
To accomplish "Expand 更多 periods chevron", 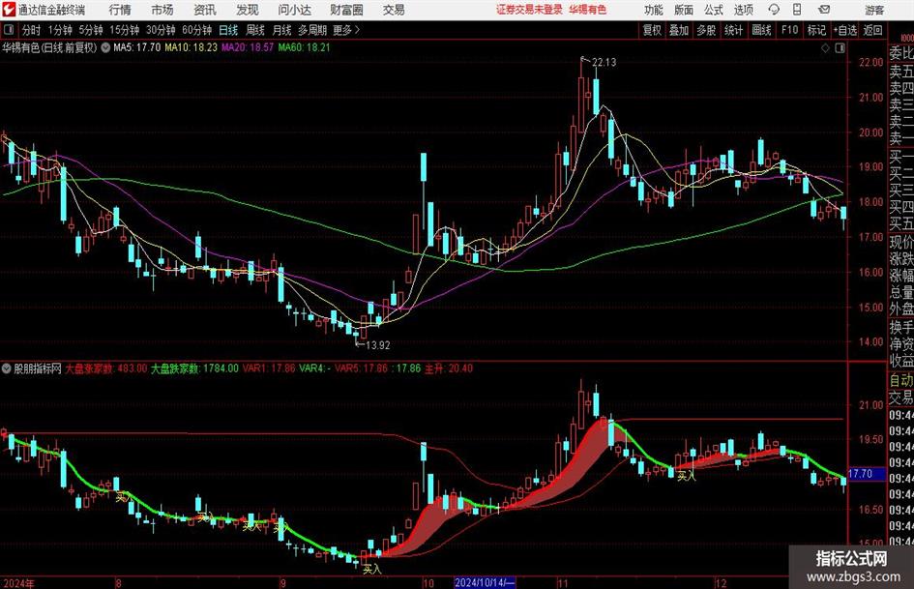I will click(346, 30).
